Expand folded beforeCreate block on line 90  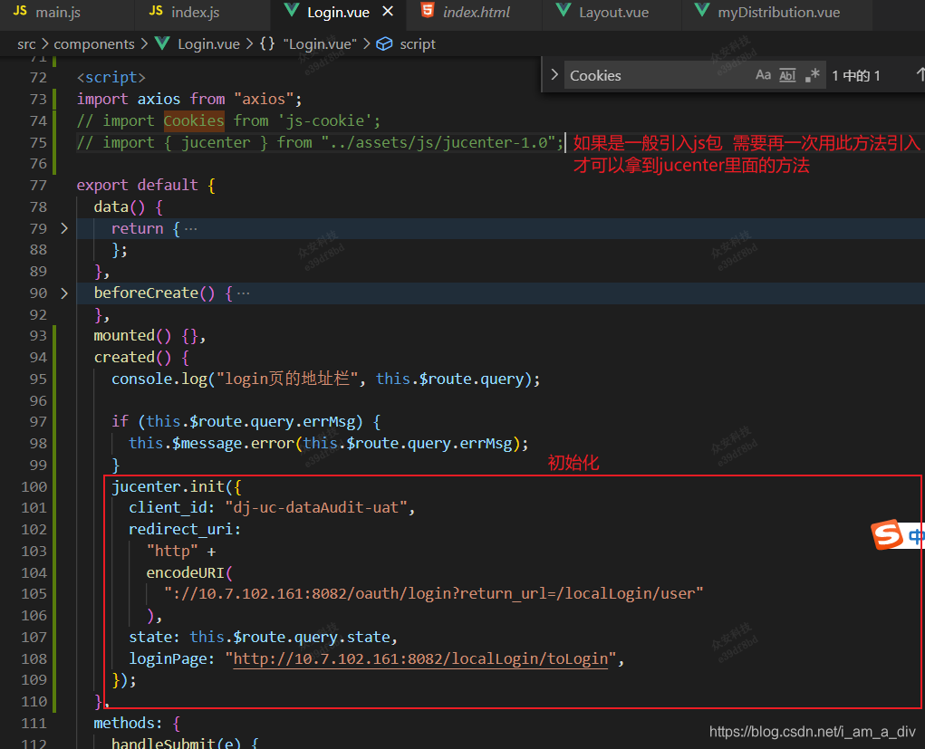(64, 293)
